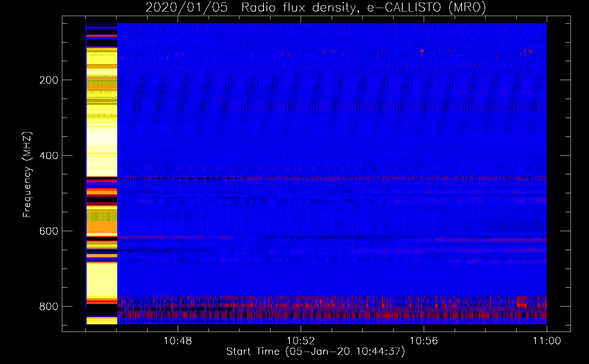Click the 200 frequency tick label
Viewport: 589px width, 364px height.
49,80
